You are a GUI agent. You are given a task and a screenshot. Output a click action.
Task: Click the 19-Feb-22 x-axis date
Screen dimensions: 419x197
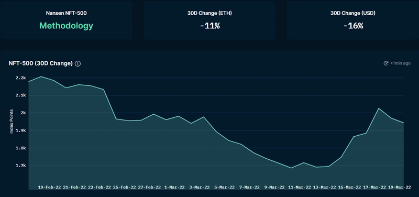click(49, 188)
